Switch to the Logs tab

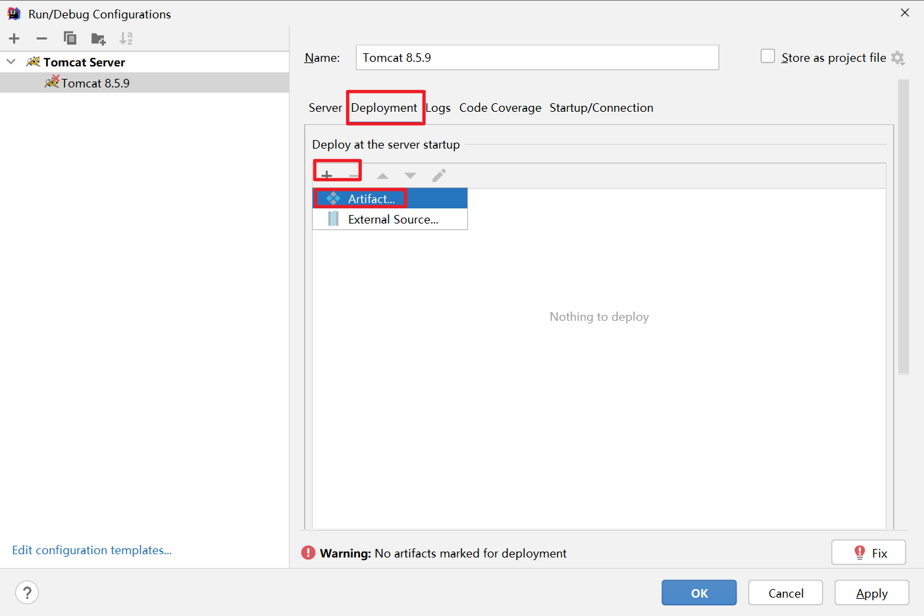tap(438, 107)
